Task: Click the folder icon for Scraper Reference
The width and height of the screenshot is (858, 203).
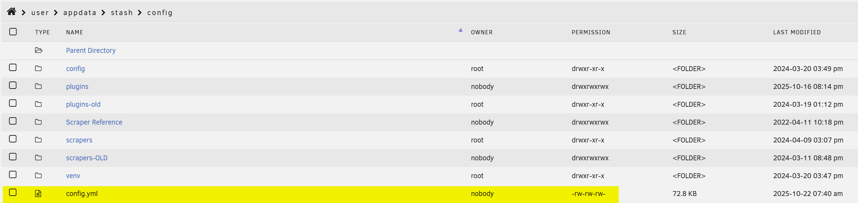Action: [38, 122]
